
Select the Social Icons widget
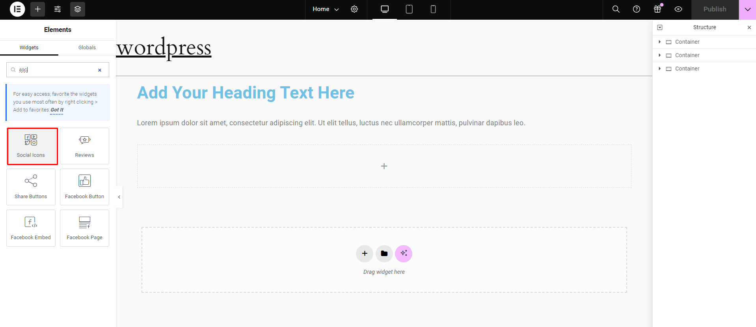(x=31, y=146)
